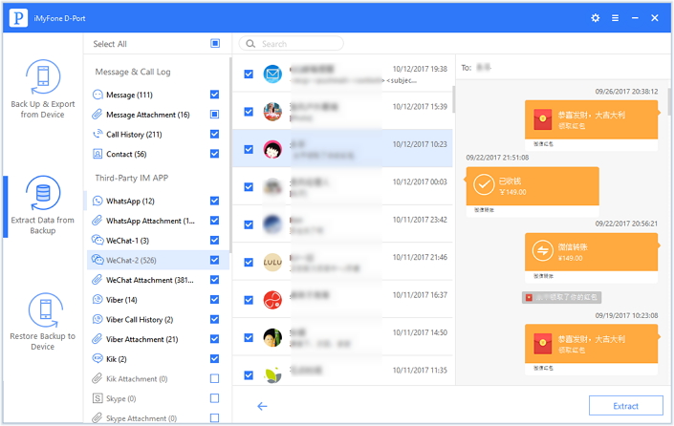
Task: Click the Viber (14) icon
Action: tap(98, 299)
